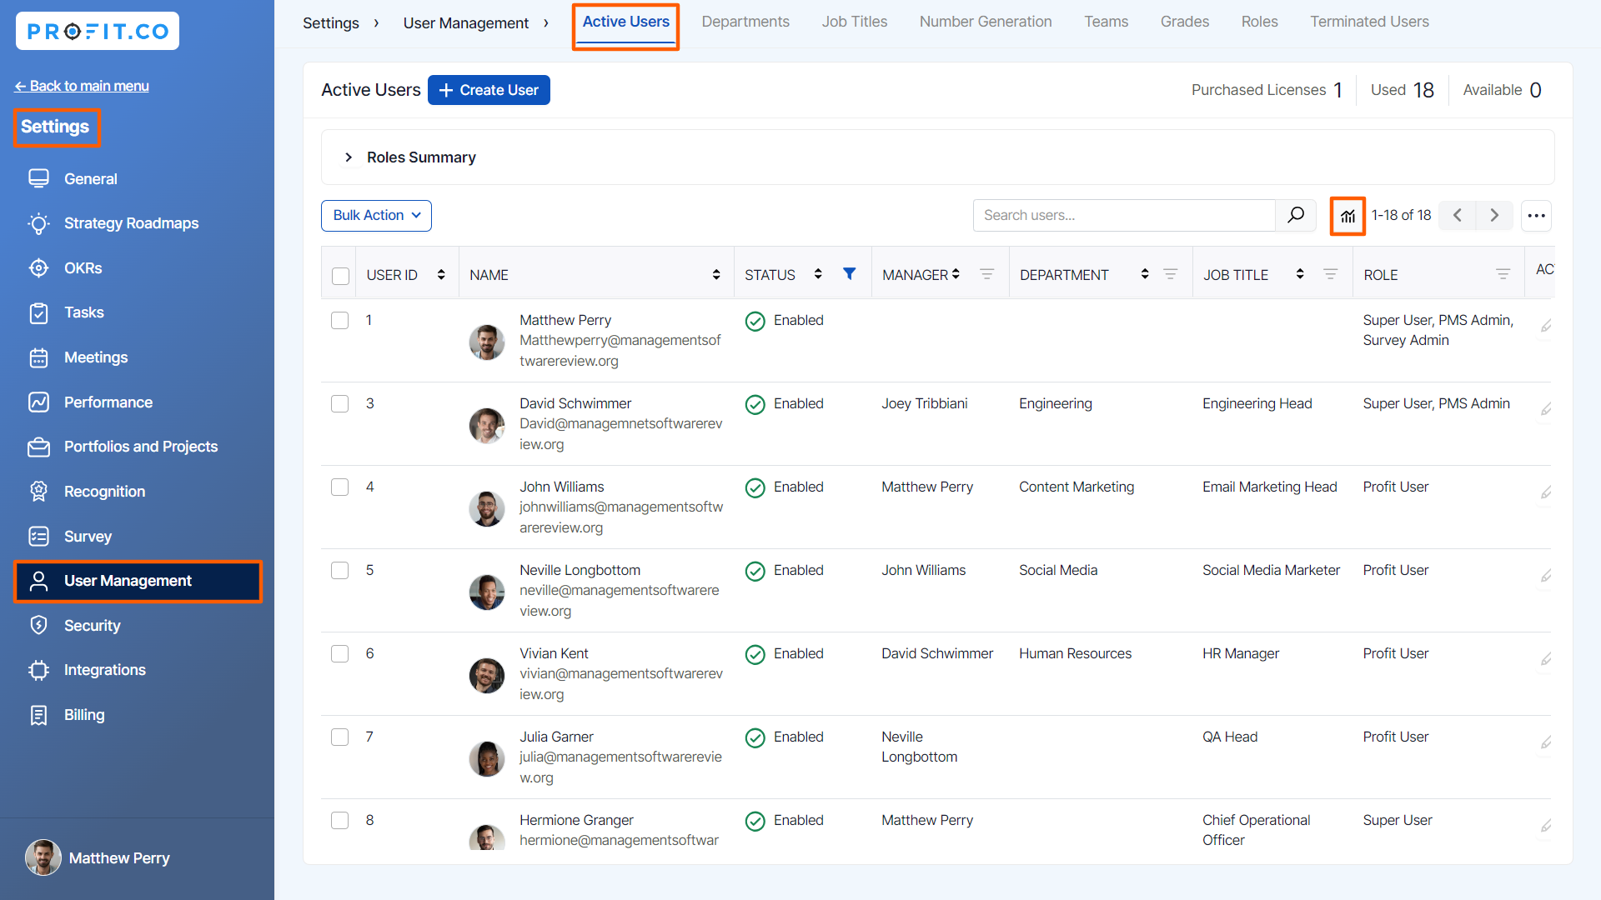This screenshot has width=1601, height=900.
Task: Click Back to main menu link
Action: click(x=82, y=86)
